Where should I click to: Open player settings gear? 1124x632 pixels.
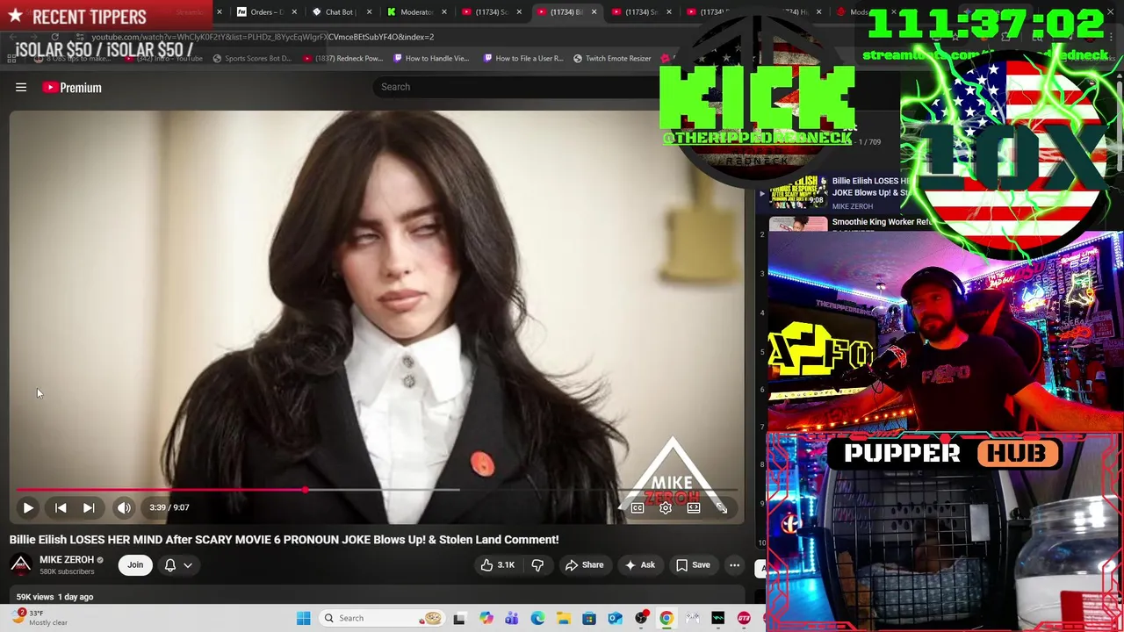[x=666, y=508]
